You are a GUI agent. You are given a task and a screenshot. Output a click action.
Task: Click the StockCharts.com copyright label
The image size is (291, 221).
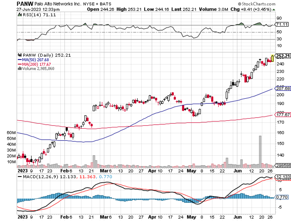point(257,4)
